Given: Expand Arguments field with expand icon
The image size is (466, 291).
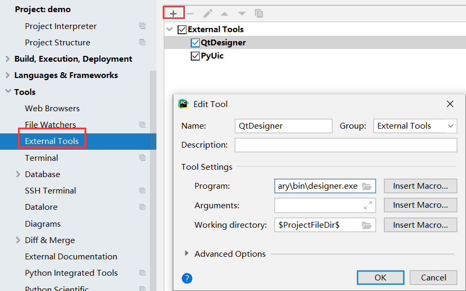Looking at the screenshot, I should [368, 206].
